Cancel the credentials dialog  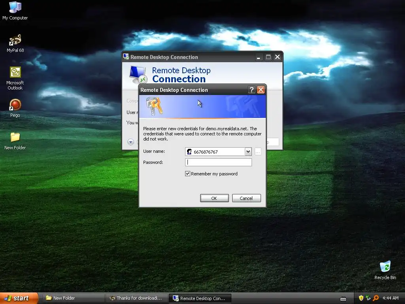click(x=246, y=198)
